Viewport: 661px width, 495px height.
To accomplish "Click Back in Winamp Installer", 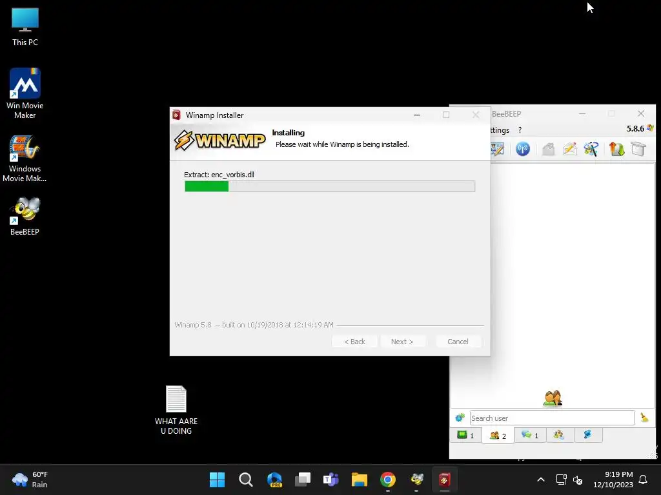I will tap(354, 342).
